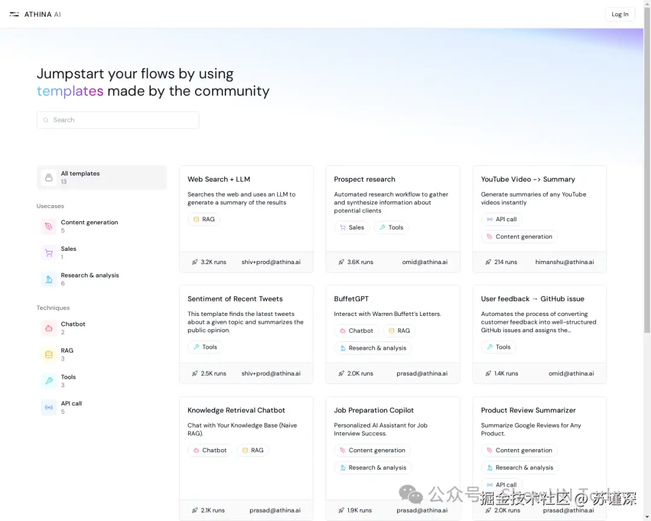Click the Log In button
Screen dimensions: 651x521
click(x=620, y=14)
